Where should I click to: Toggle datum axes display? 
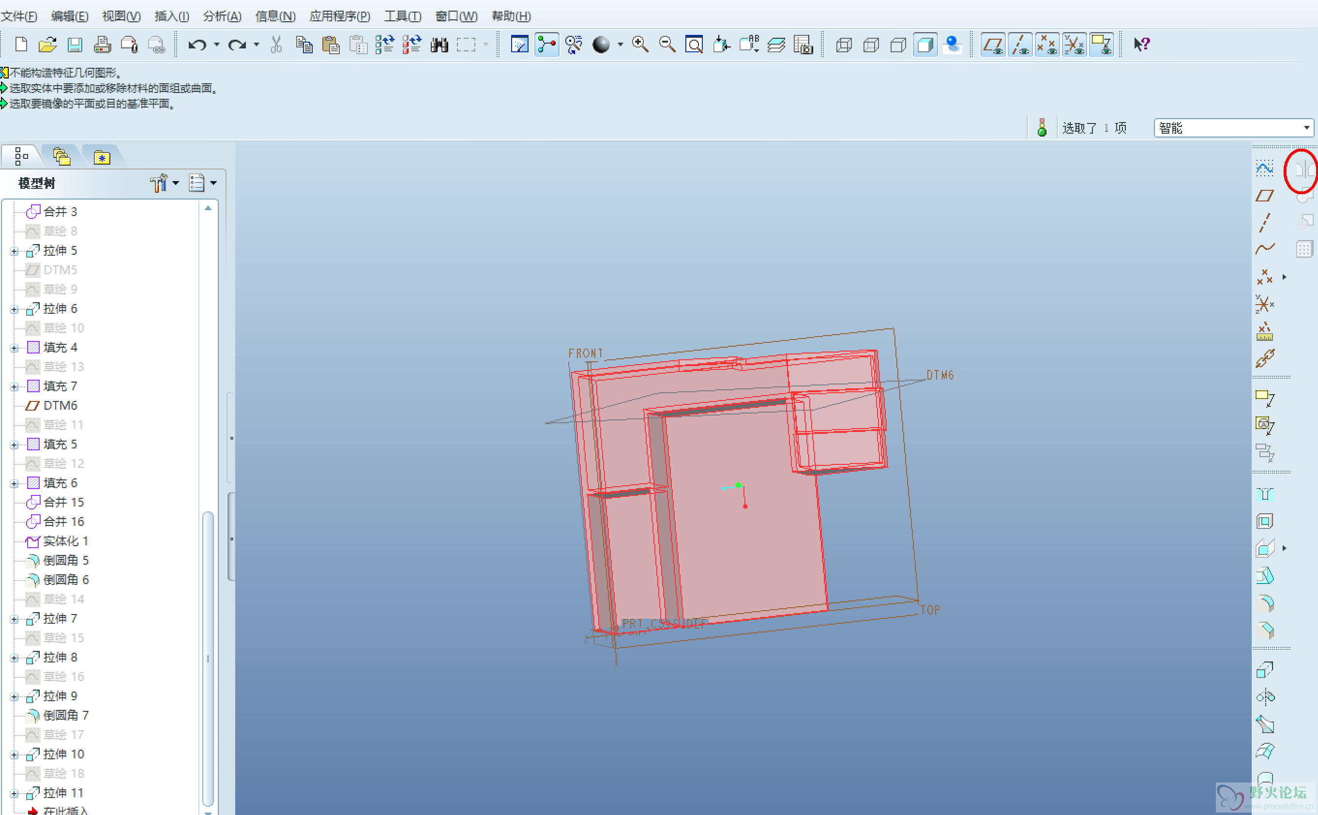1020,45
